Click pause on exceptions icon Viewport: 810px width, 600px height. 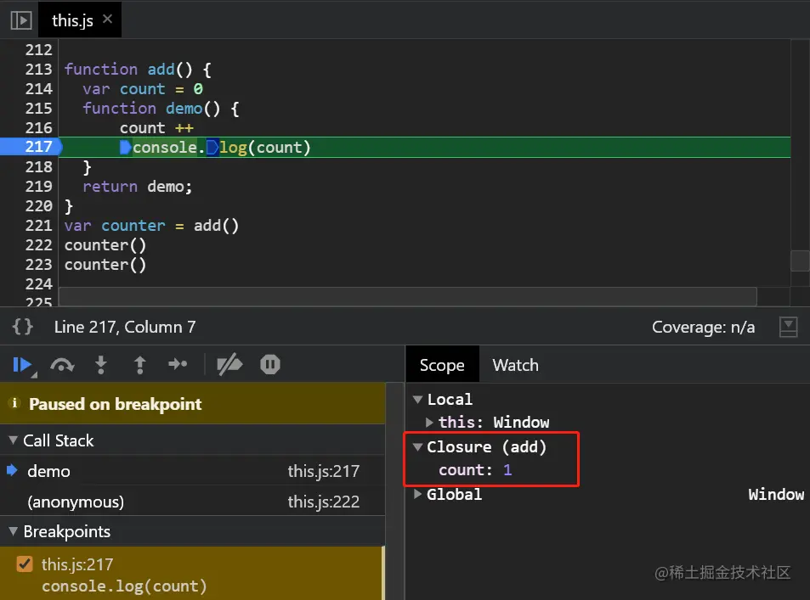269,365
